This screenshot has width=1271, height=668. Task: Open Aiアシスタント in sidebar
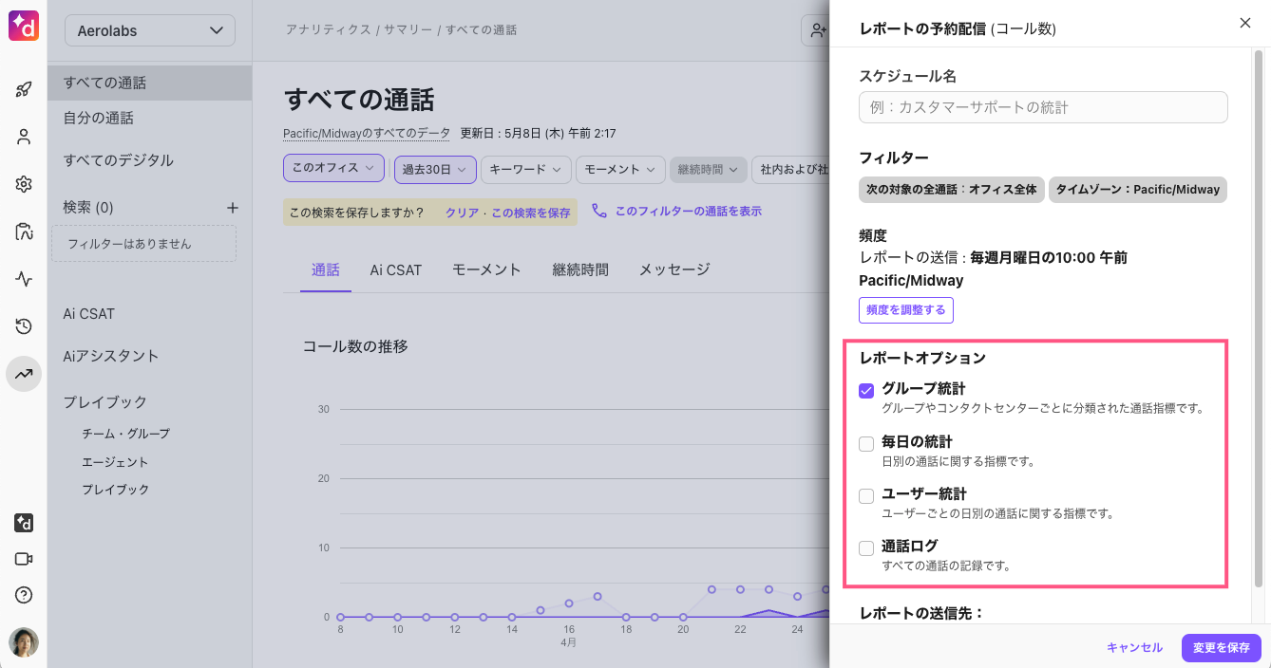(111, 356)
